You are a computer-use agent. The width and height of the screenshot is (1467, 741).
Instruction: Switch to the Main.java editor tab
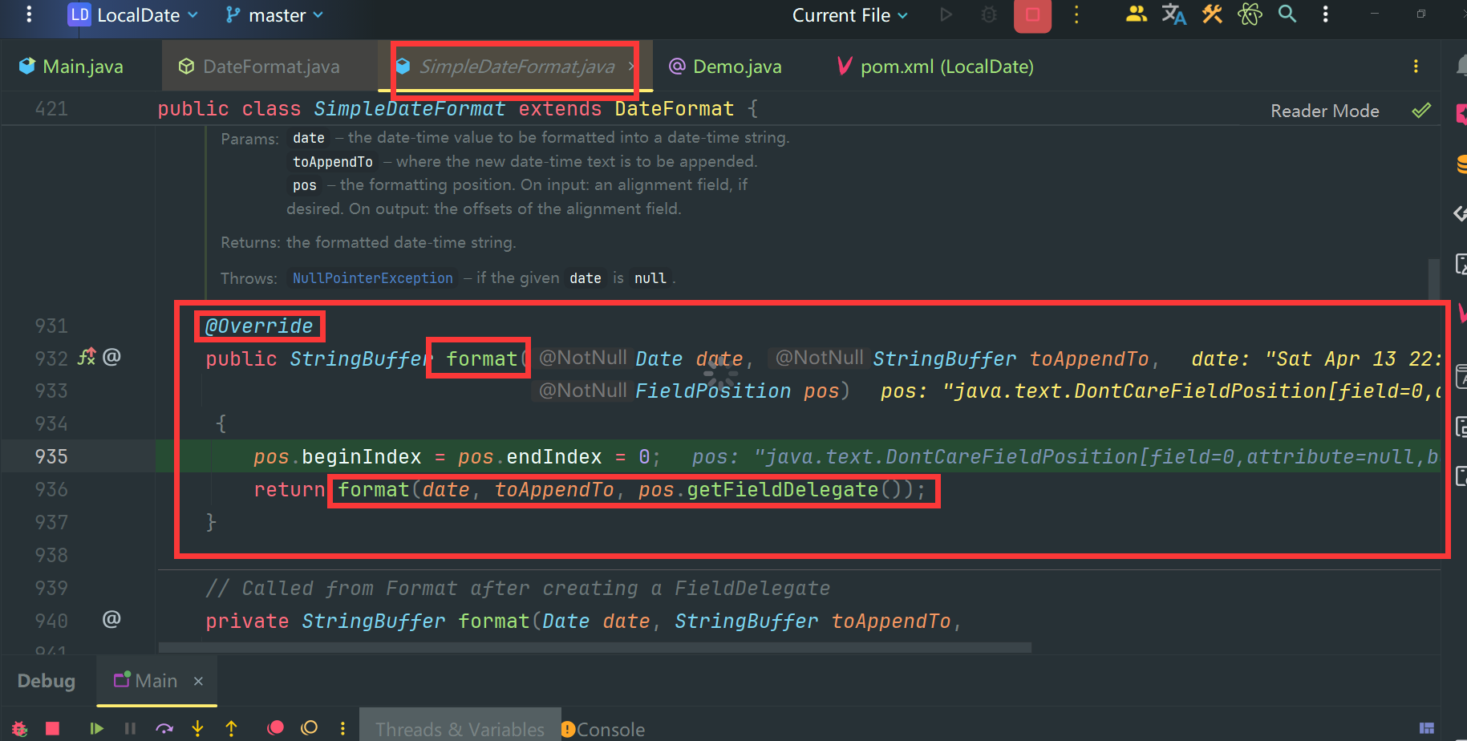tap(71, 67)
